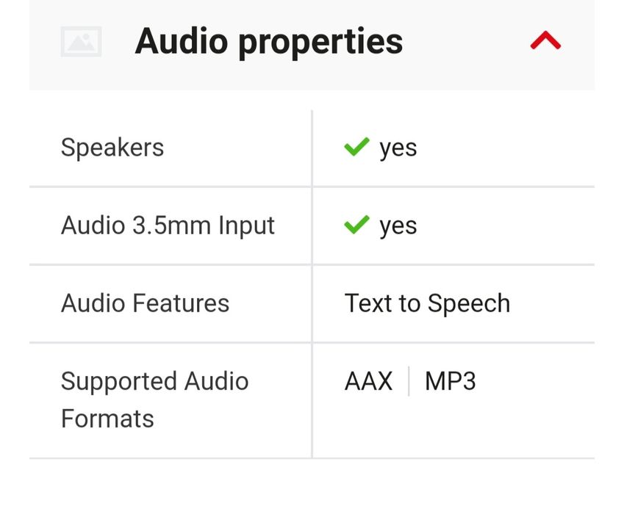Click the word 'Input' in the 3.5mm row
The image size is (624, 514).
pyautogui.click(x=246, y=226)
